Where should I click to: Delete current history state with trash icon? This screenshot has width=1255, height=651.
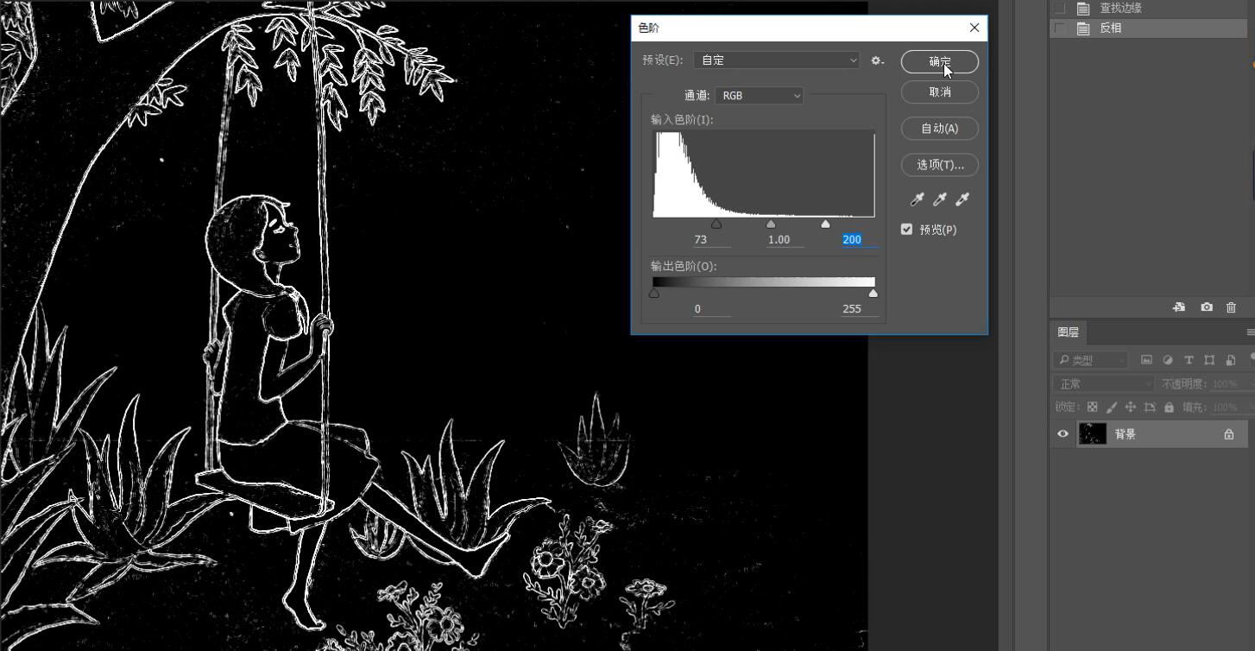[x=1231, y=307]
